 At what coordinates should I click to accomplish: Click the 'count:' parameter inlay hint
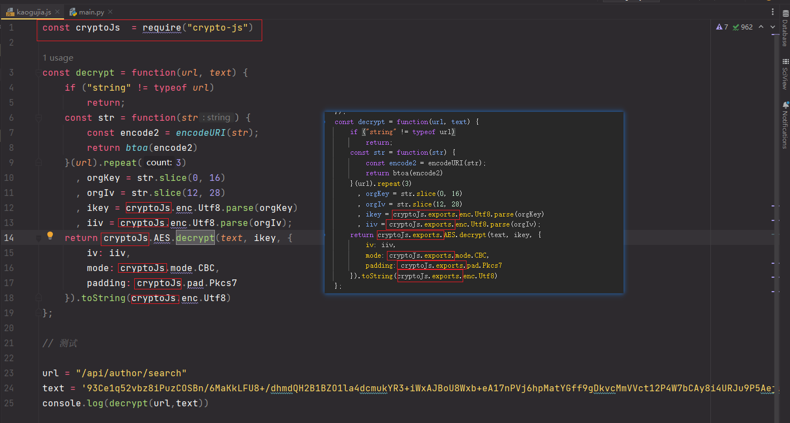(x=159, y=163)
